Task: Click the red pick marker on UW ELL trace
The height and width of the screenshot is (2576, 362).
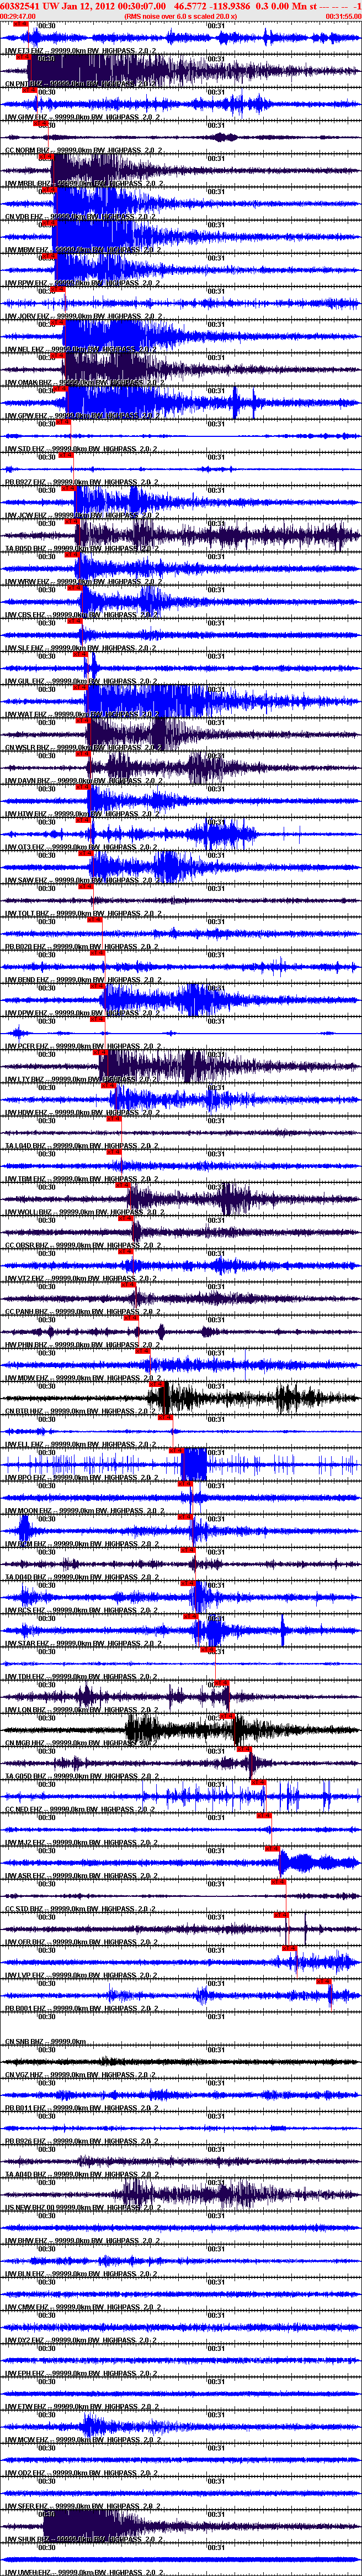Action: click(x=177, y=1451)
